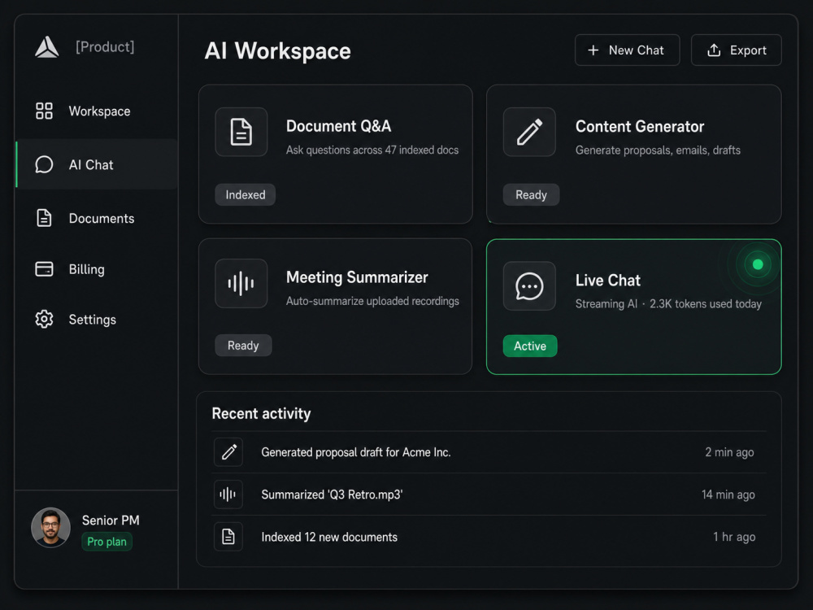The image size is (813, 610).
Task: Select AI Chat in the sidebar
Action: click(97, 164)
